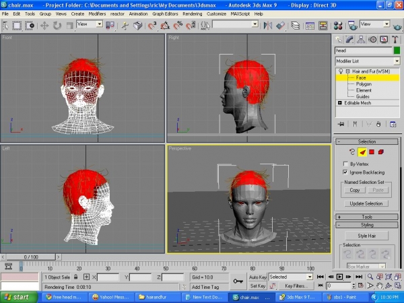This screenshot has height=303, width=404.
Task: Open the Schematic View icon
Action: tap(323, 26)
